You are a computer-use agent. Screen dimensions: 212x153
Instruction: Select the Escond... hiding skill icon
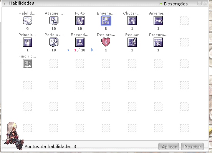click(80, 42)
